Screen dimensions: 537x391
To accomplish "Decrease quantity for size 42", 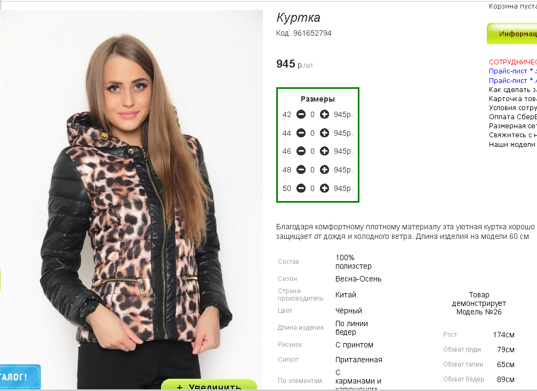I will (301, 114).
